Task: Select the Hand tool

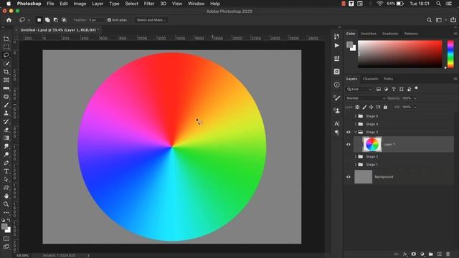Action: coord(6,196)
